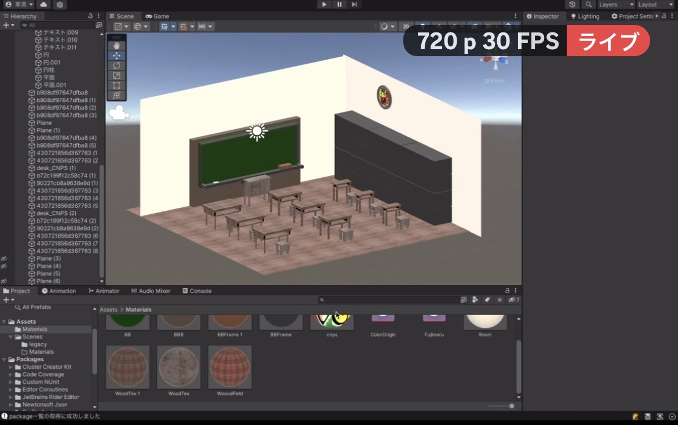
Task: Collapse the Assets folder
Action: tap(4, 322)
